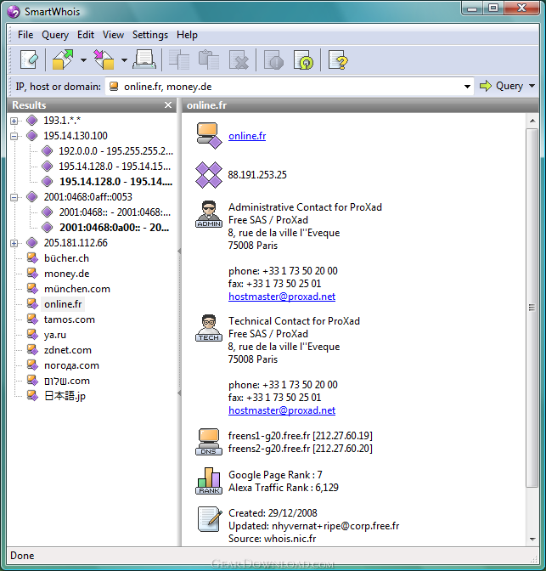Screen dimensions: 546x571
Task: Expand the 193.1.*.* tree node
Action: 14,121
